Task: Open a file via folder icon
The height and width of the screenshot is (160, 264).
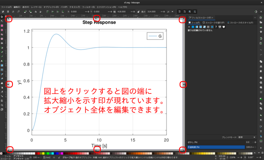Action: (x=261, y=22)
